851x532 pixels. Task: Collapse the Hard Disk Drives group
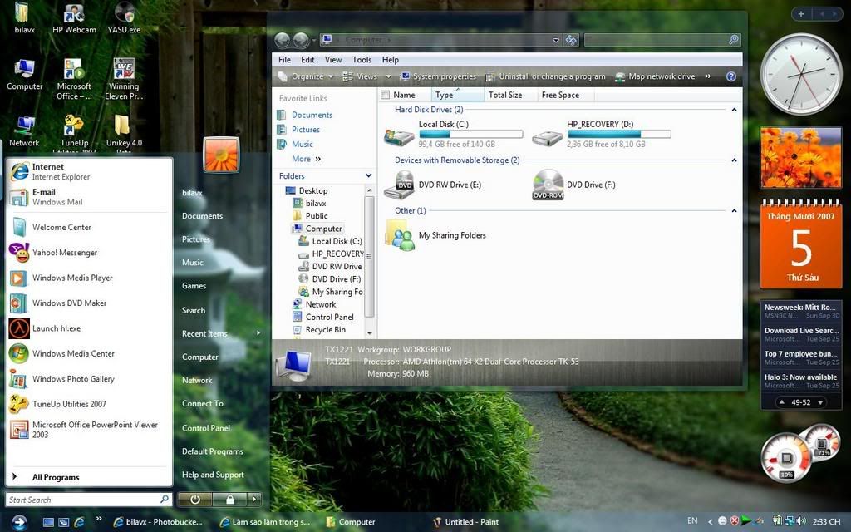[734, 110]
